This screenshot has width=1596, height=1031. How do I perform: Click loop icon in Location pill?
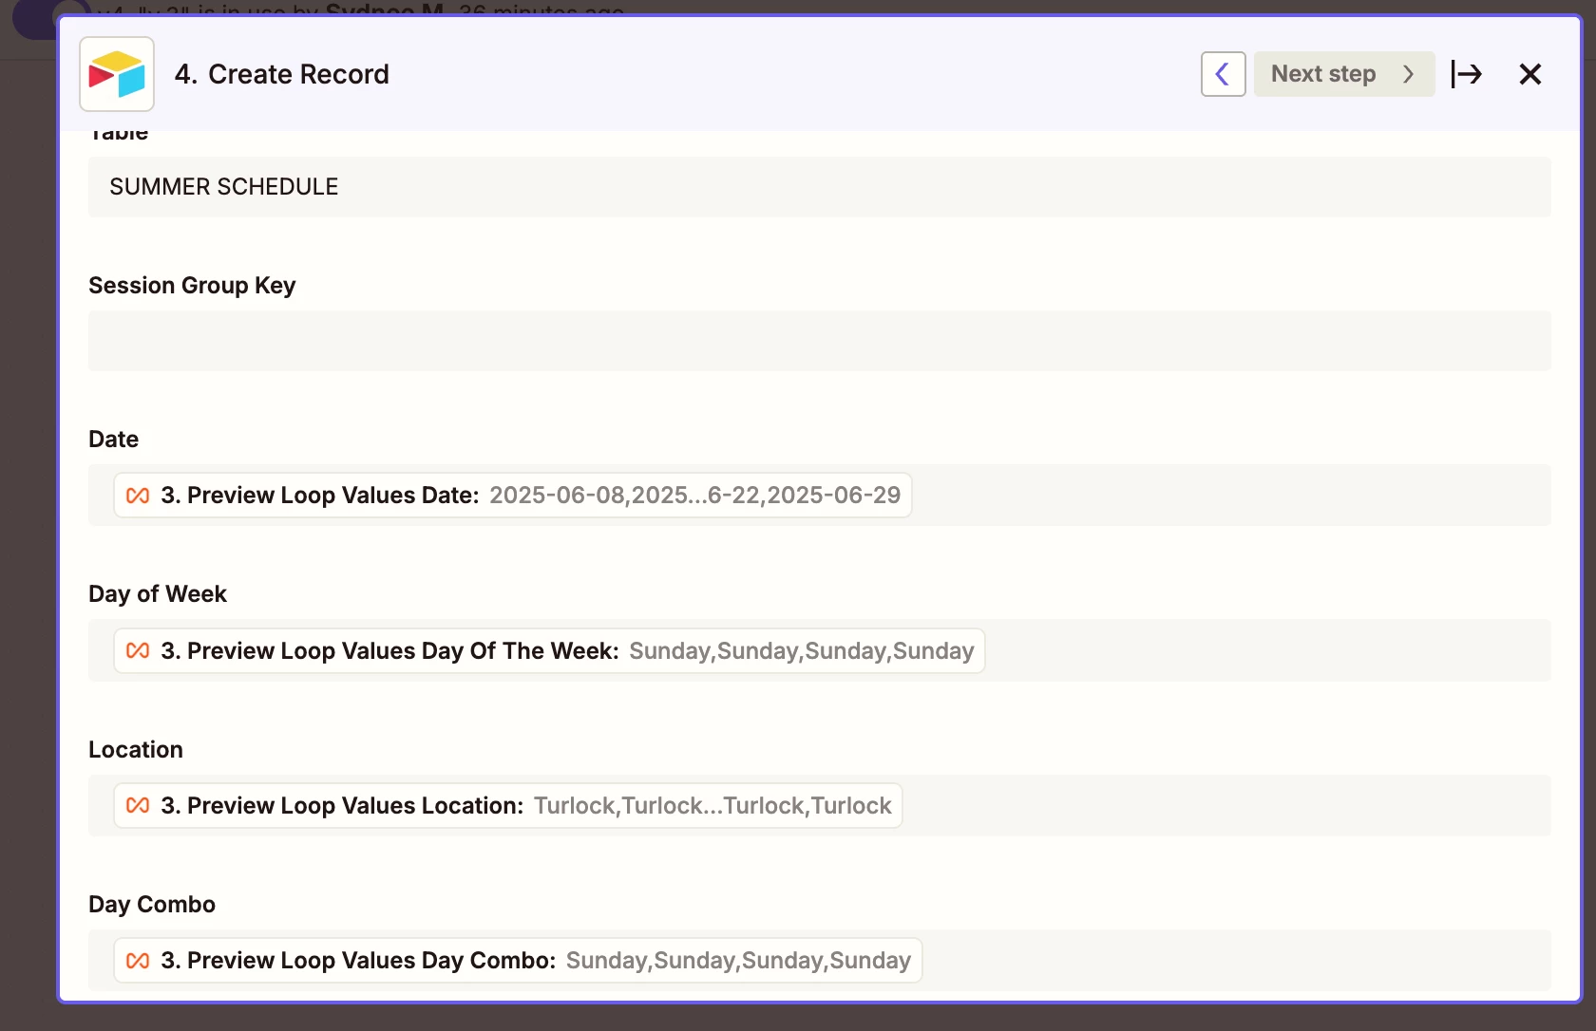[138, 806]
